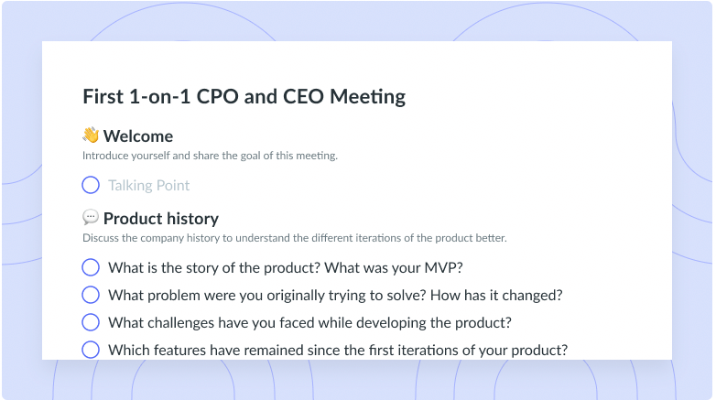Click the 'Discuss the company history' description
716x400 pixels.
[295, 238]
